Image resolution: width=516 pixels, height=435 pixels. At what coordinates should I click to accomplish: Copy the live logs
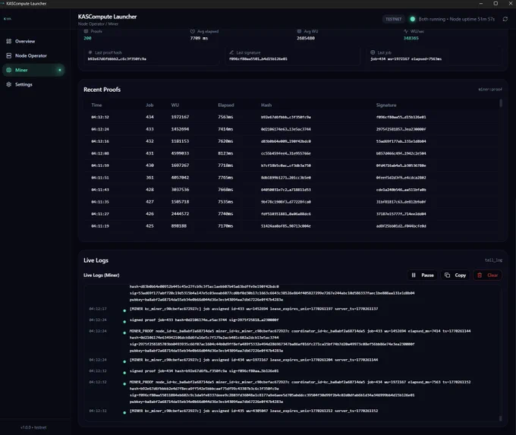(455, 275)
